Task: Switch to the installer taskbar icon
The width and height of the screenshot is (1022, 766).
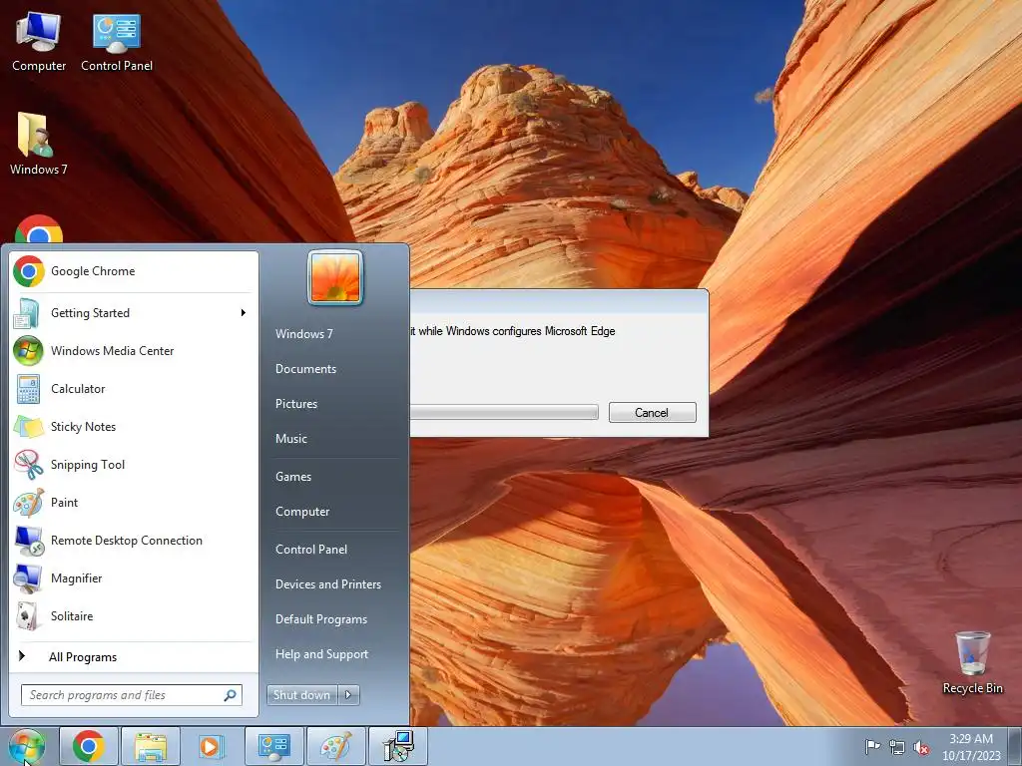Action: [x=398, y=746]
